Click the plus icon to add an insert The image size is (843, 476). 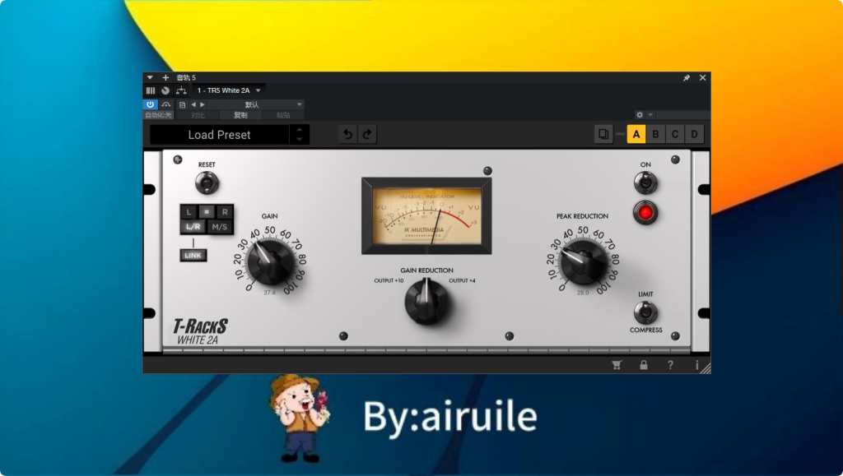pos(165,78)
